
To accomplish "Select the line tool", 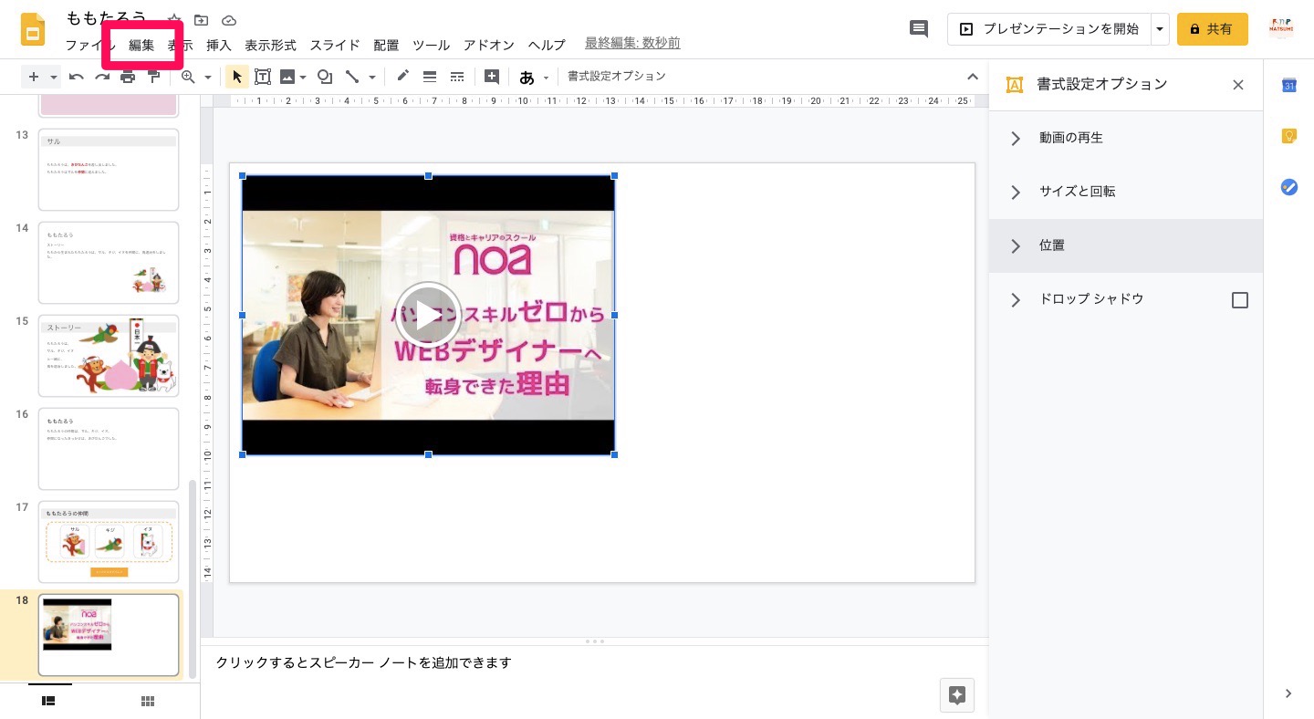I will [352, 77].
